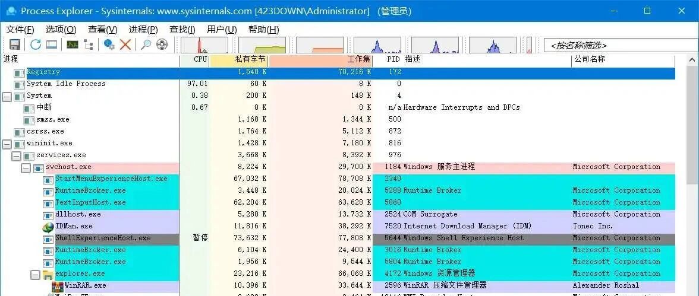This screenshot has height=296, width=699.
Task: Sort by the 私有字节 column header
Action: 239,60
